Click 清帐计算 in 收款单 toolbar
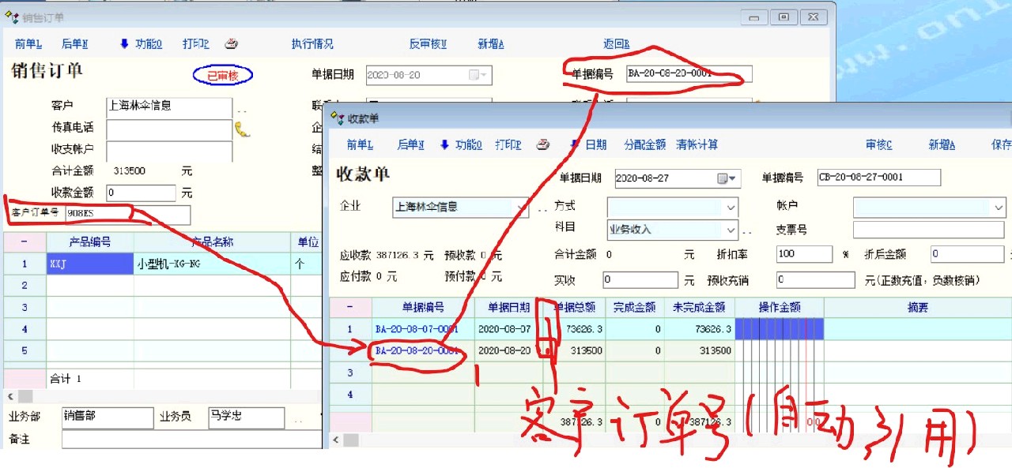Viewport: 1012px width, 468px height. (x=697, y=144)
